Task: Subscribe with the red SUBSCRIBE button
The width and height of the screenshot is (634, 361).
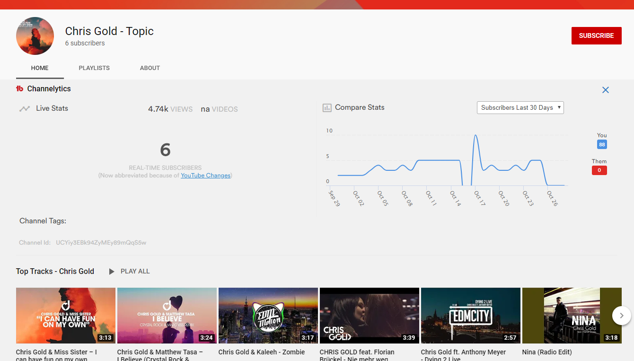Action: tap(597, 35)
